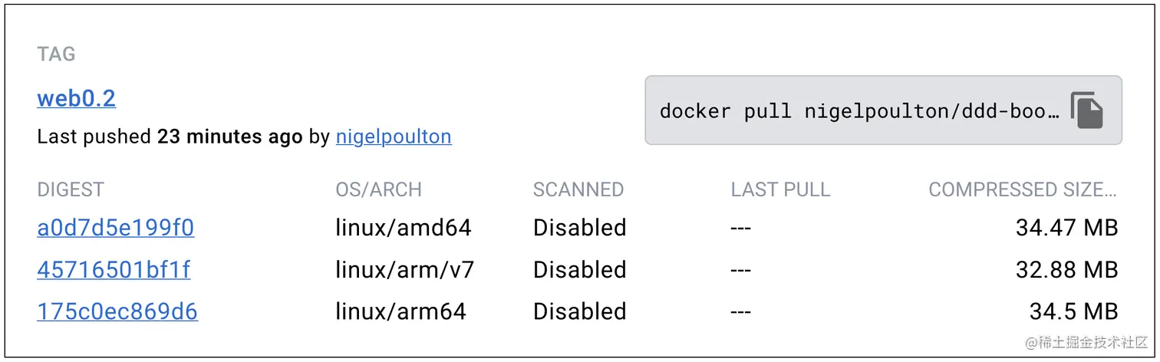Screen dimensions: 1160x362
Task: Open the nigelpoulton user profile link
Action: [394, 137]
